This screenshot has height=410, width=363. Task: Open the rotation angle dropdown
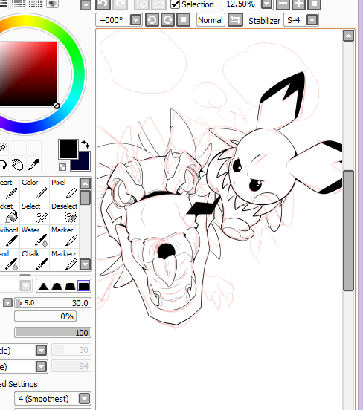(135, 20)
